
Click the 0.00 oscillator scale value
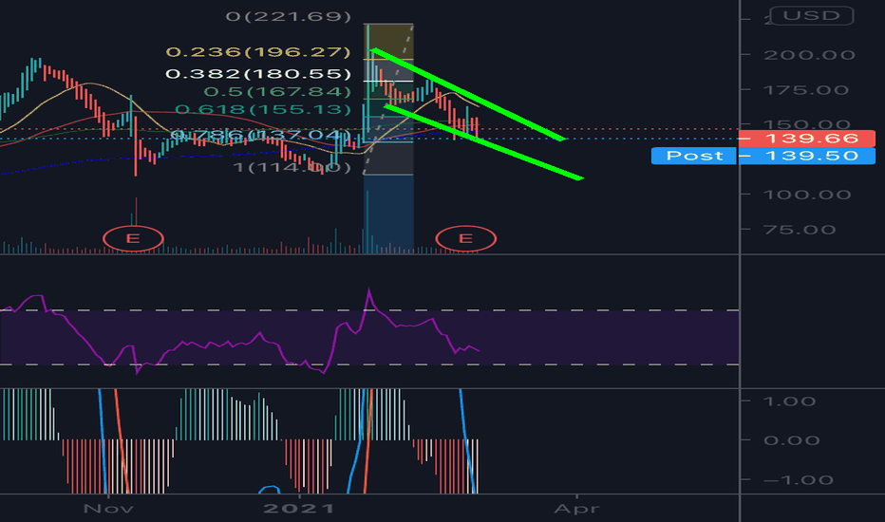point(791,440)
